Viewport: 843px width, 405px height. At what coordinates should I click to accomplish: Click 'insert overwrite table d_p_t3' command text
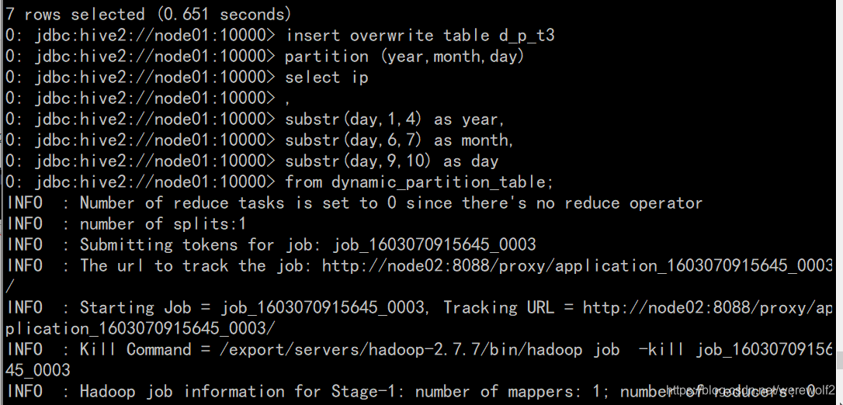pos(420,36)
